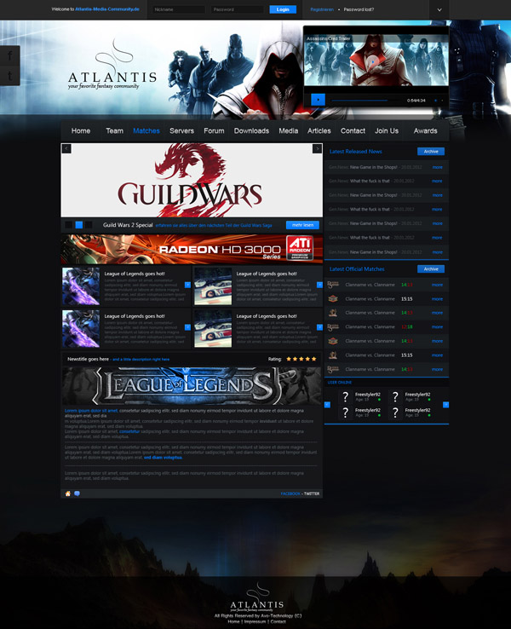Open top-left purple League of Legends thumbnail

click(81, 286)
